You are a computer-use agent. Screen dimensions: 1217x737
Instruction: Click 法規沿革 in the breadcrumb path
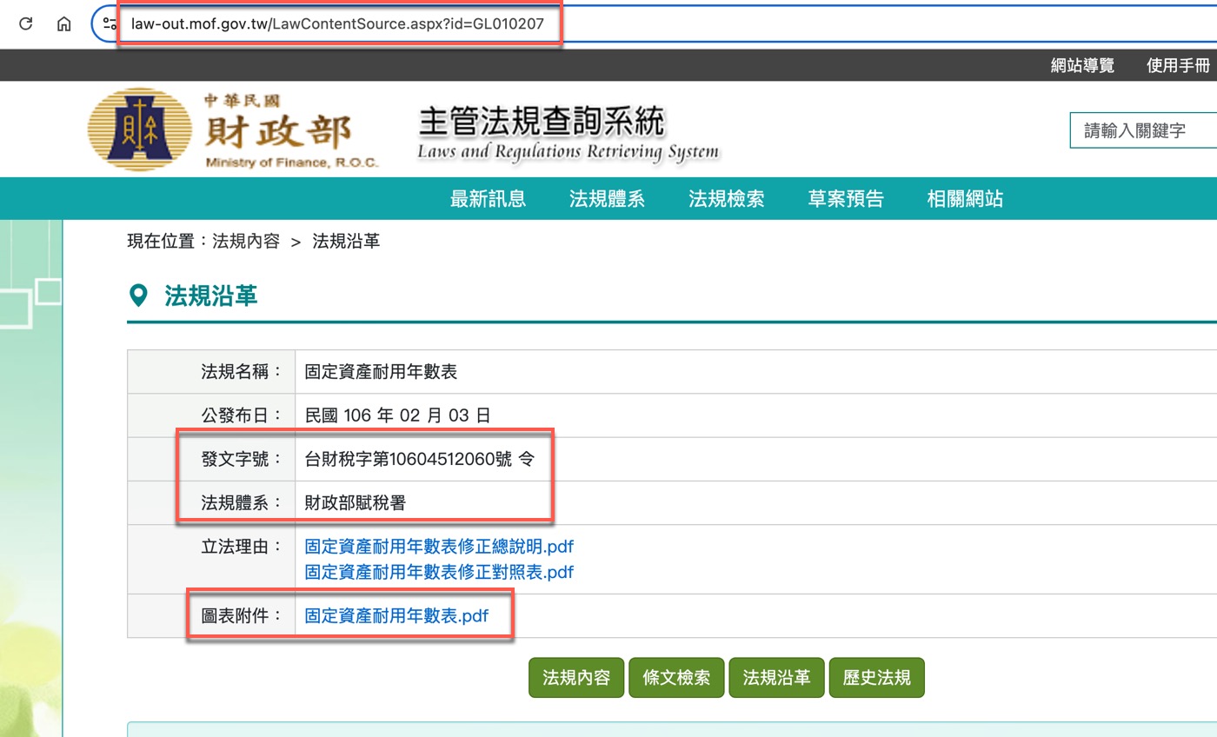[x=346, y=242]
